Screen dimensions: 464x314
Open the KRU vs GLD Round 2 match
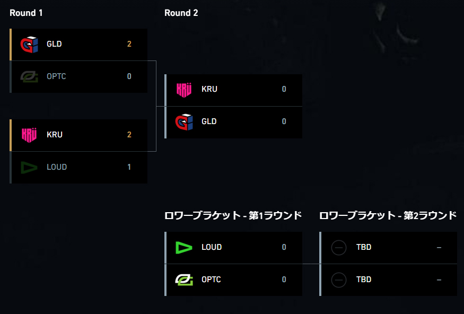point(233,106)
